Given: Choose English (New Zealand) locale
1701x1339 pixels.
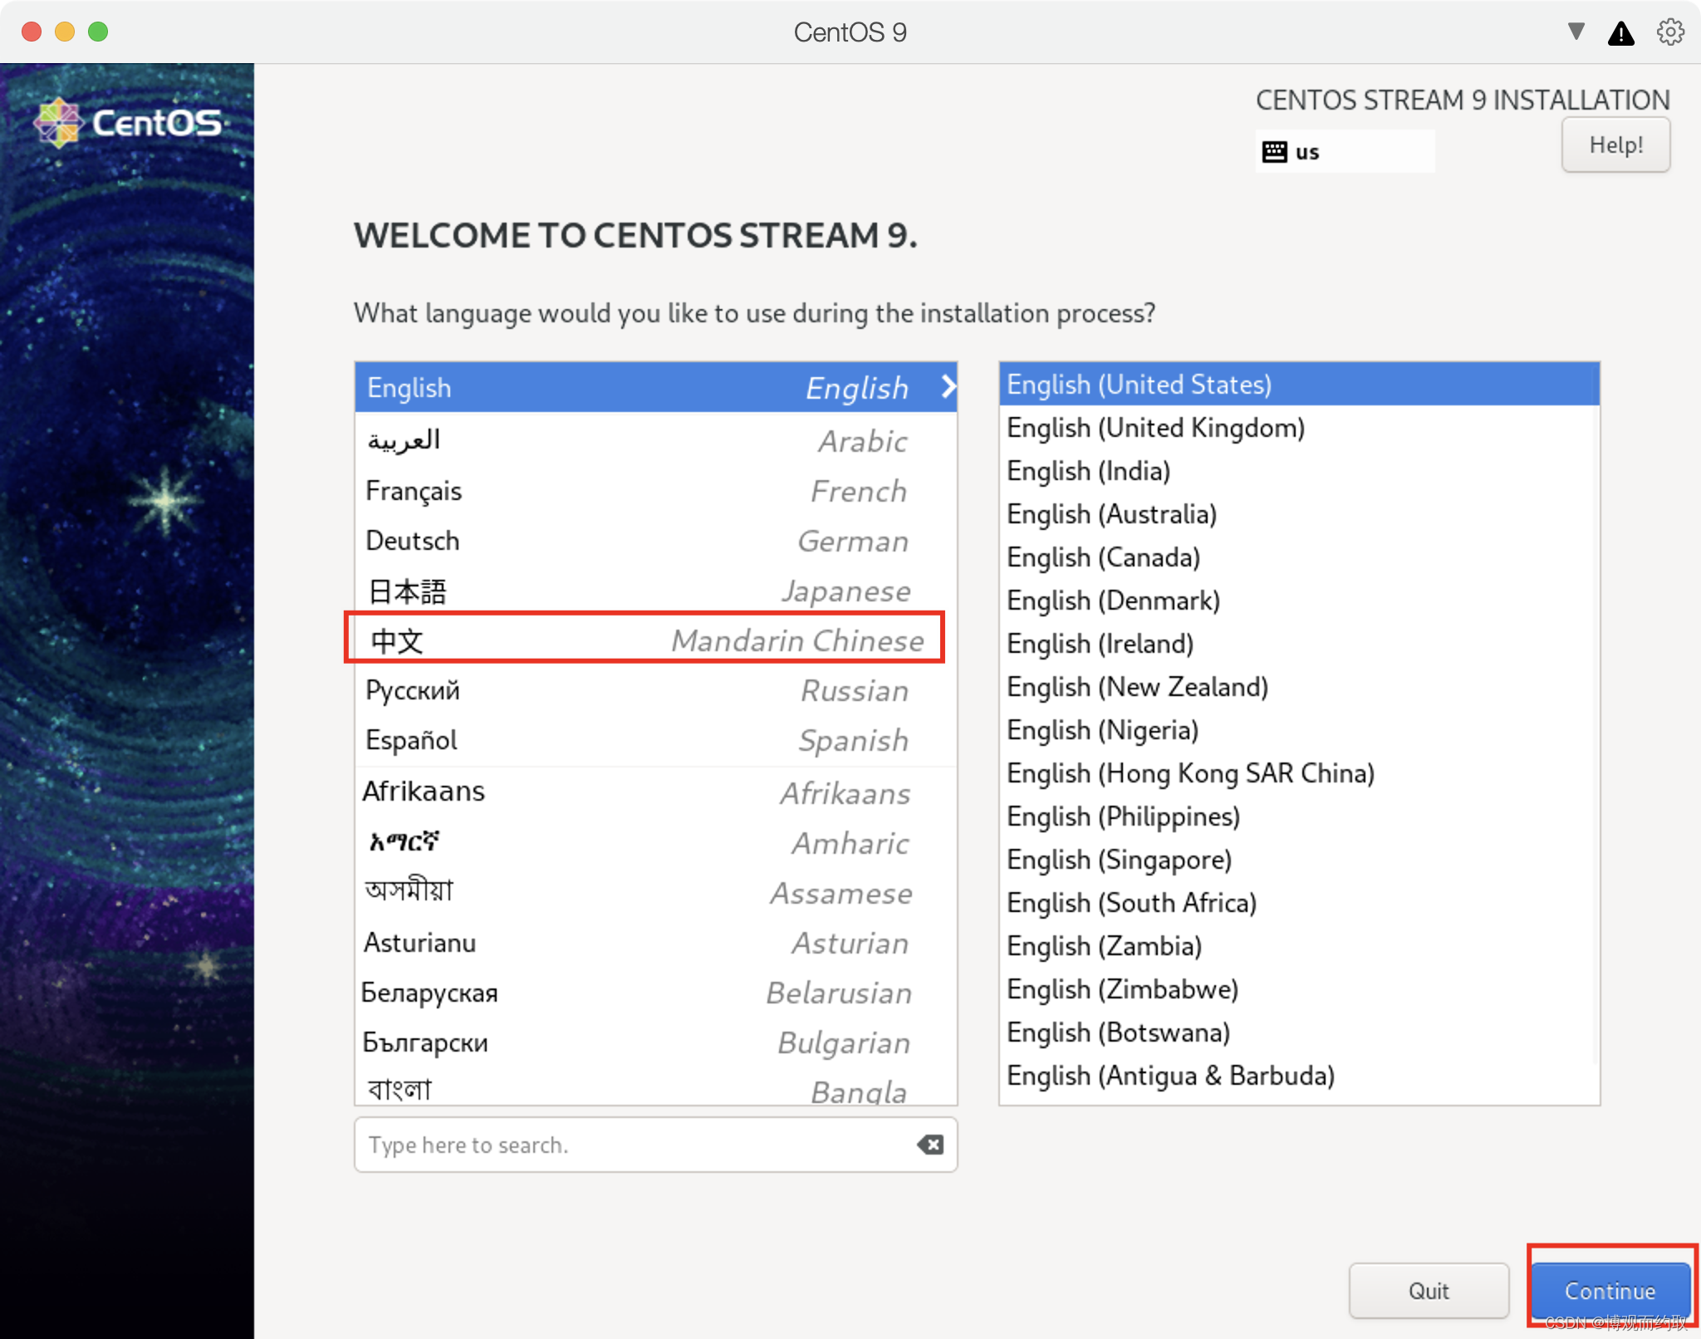Looking at the screenshot, I should [x=1299, y=686].
